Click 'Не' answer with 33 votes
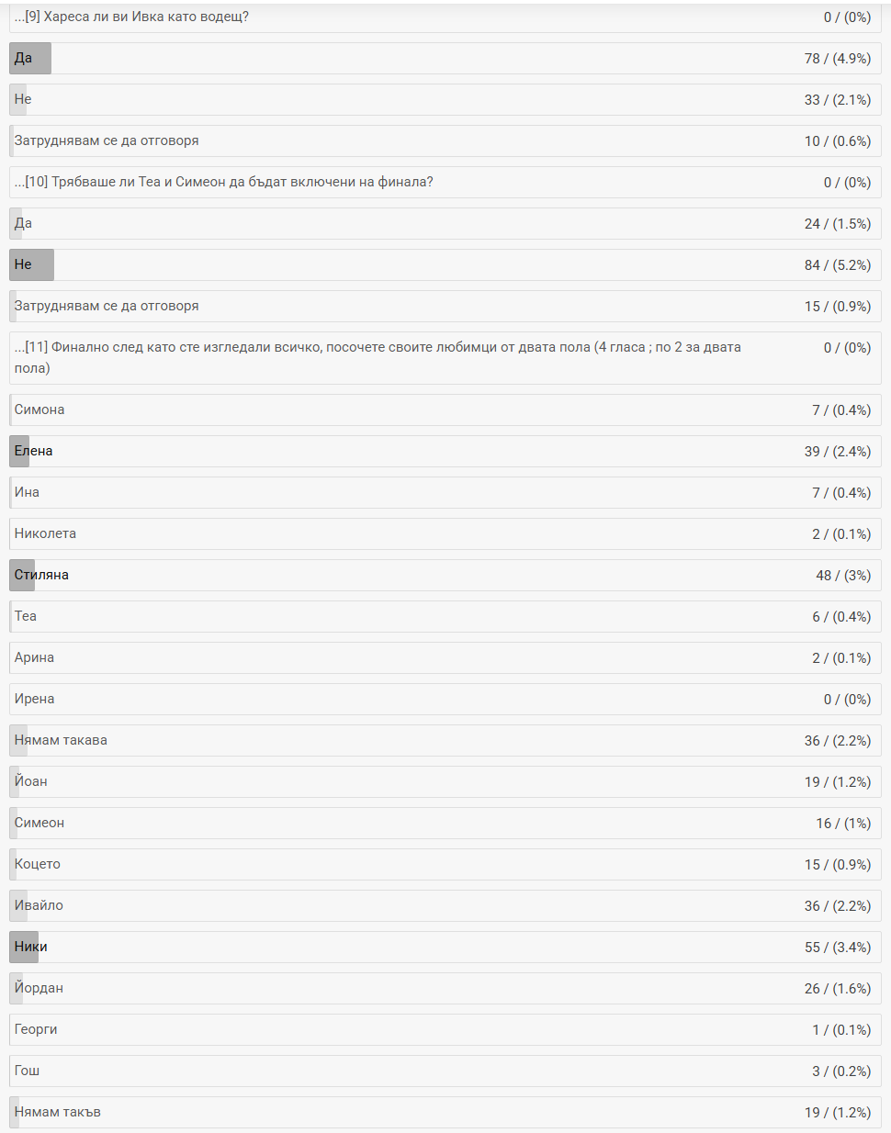 (445, 99)
